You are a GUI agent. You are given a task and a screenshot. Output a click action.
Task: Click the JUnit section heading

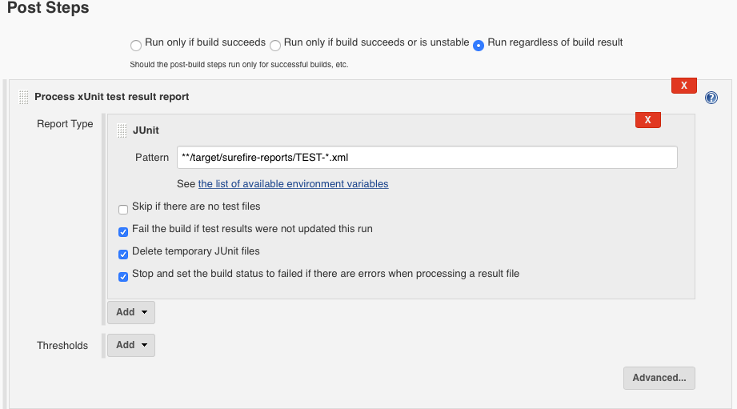coord(146,130)
